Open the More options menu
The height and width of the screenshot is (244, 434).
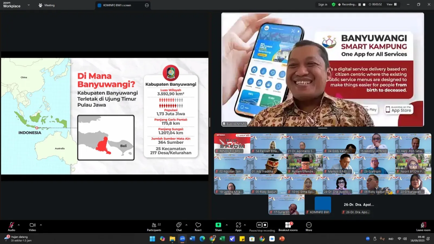tap(309, 227)
